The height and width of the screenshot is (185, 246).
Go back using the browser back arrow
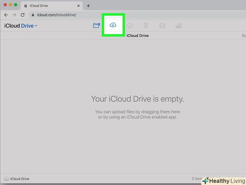click(x=6, y=15)
